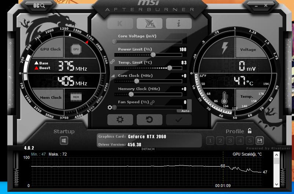Select profile slot 5
The image size is (294, 194).
[x=250, y=141]
